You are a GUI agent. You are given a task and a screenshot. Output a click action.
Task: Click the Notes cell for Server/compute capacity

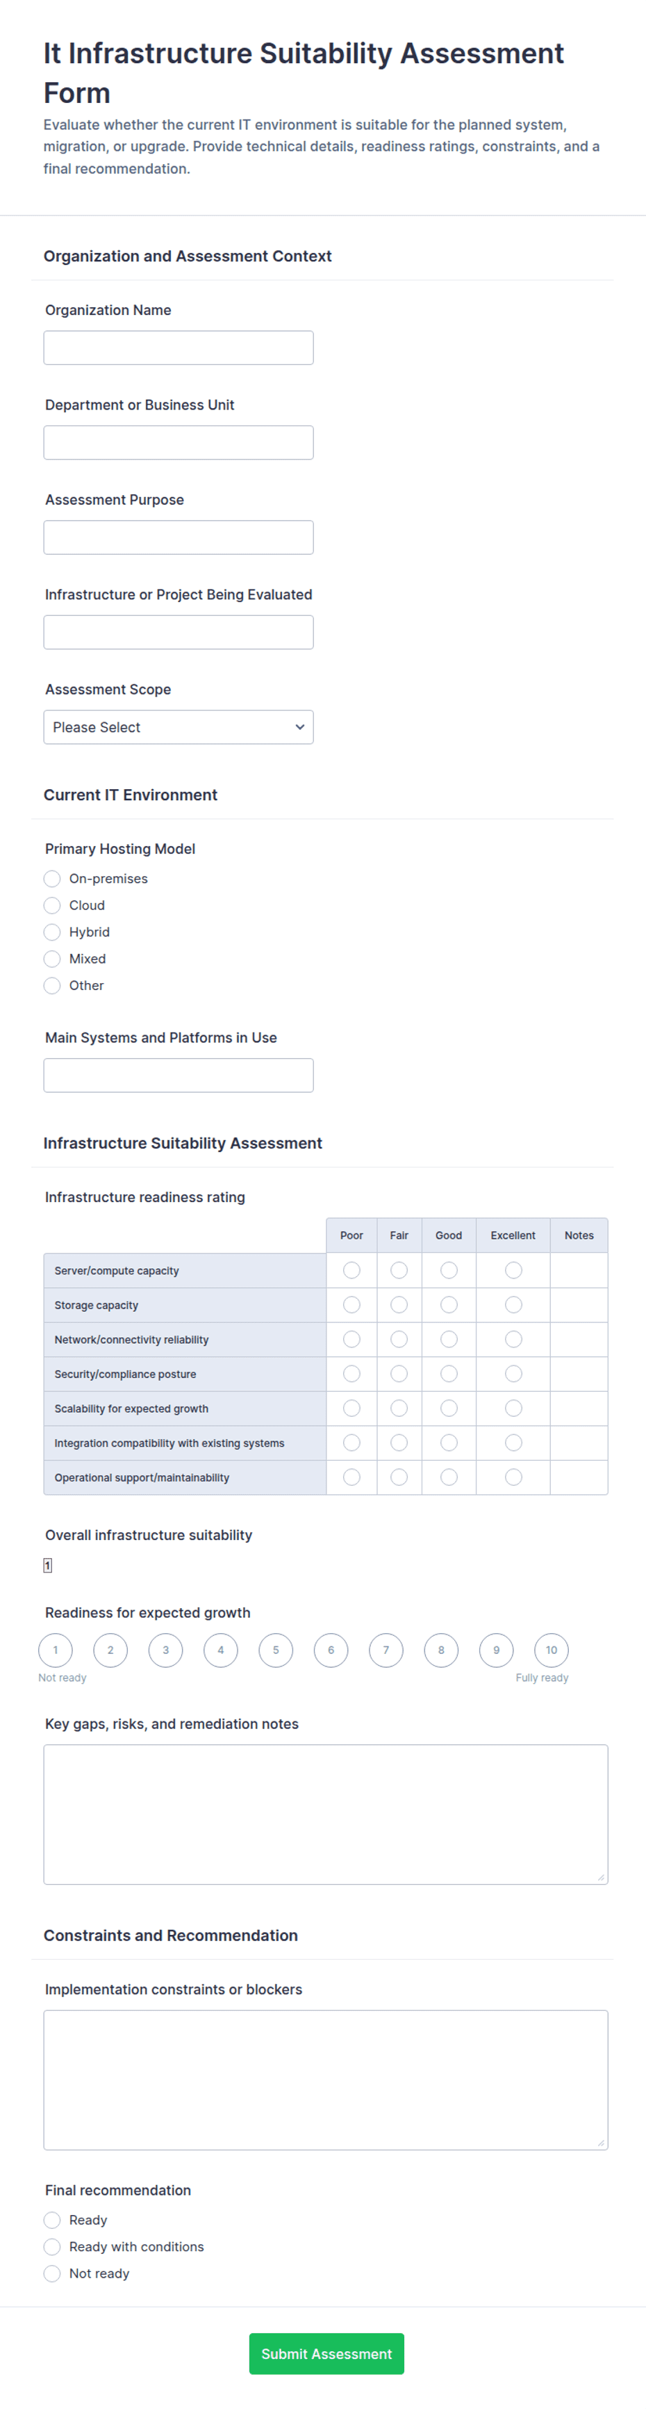pos(579,1270)
